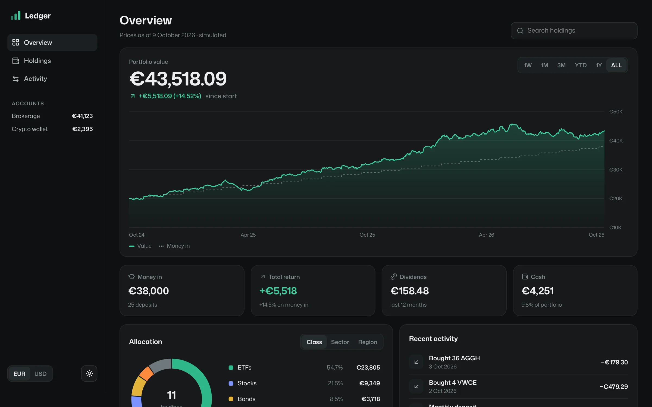This screenshot has width=652, height=407.
Task: Open Activity in the sidebar
Action: 52,79
